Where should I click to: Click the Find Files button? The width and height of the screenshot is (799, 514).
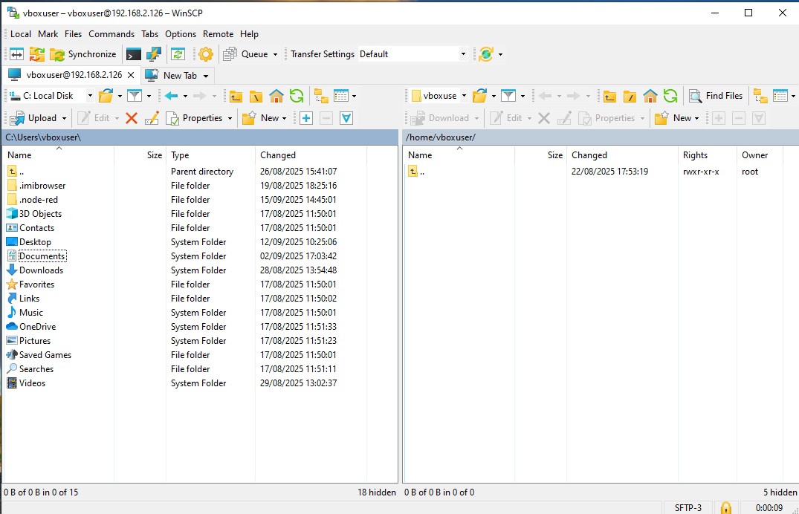click(716, 96)
